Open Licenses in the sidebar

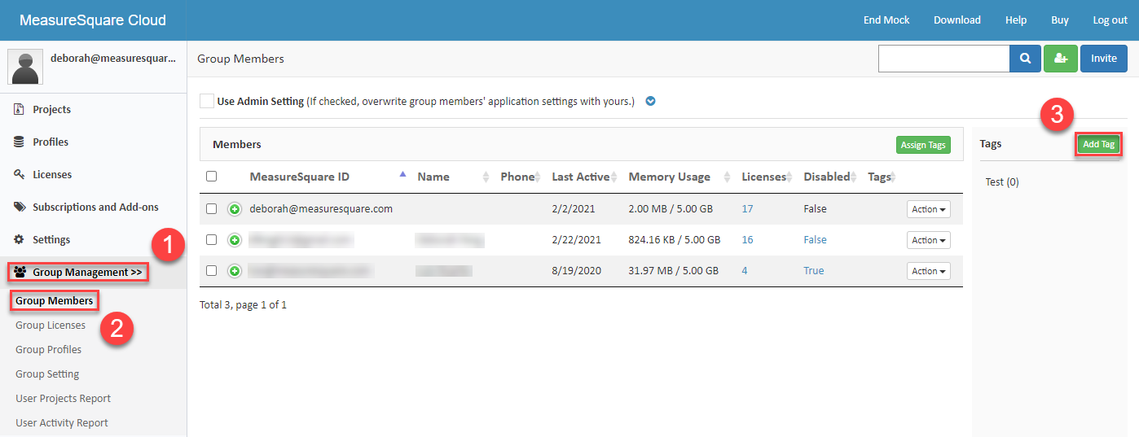[52, 174]
